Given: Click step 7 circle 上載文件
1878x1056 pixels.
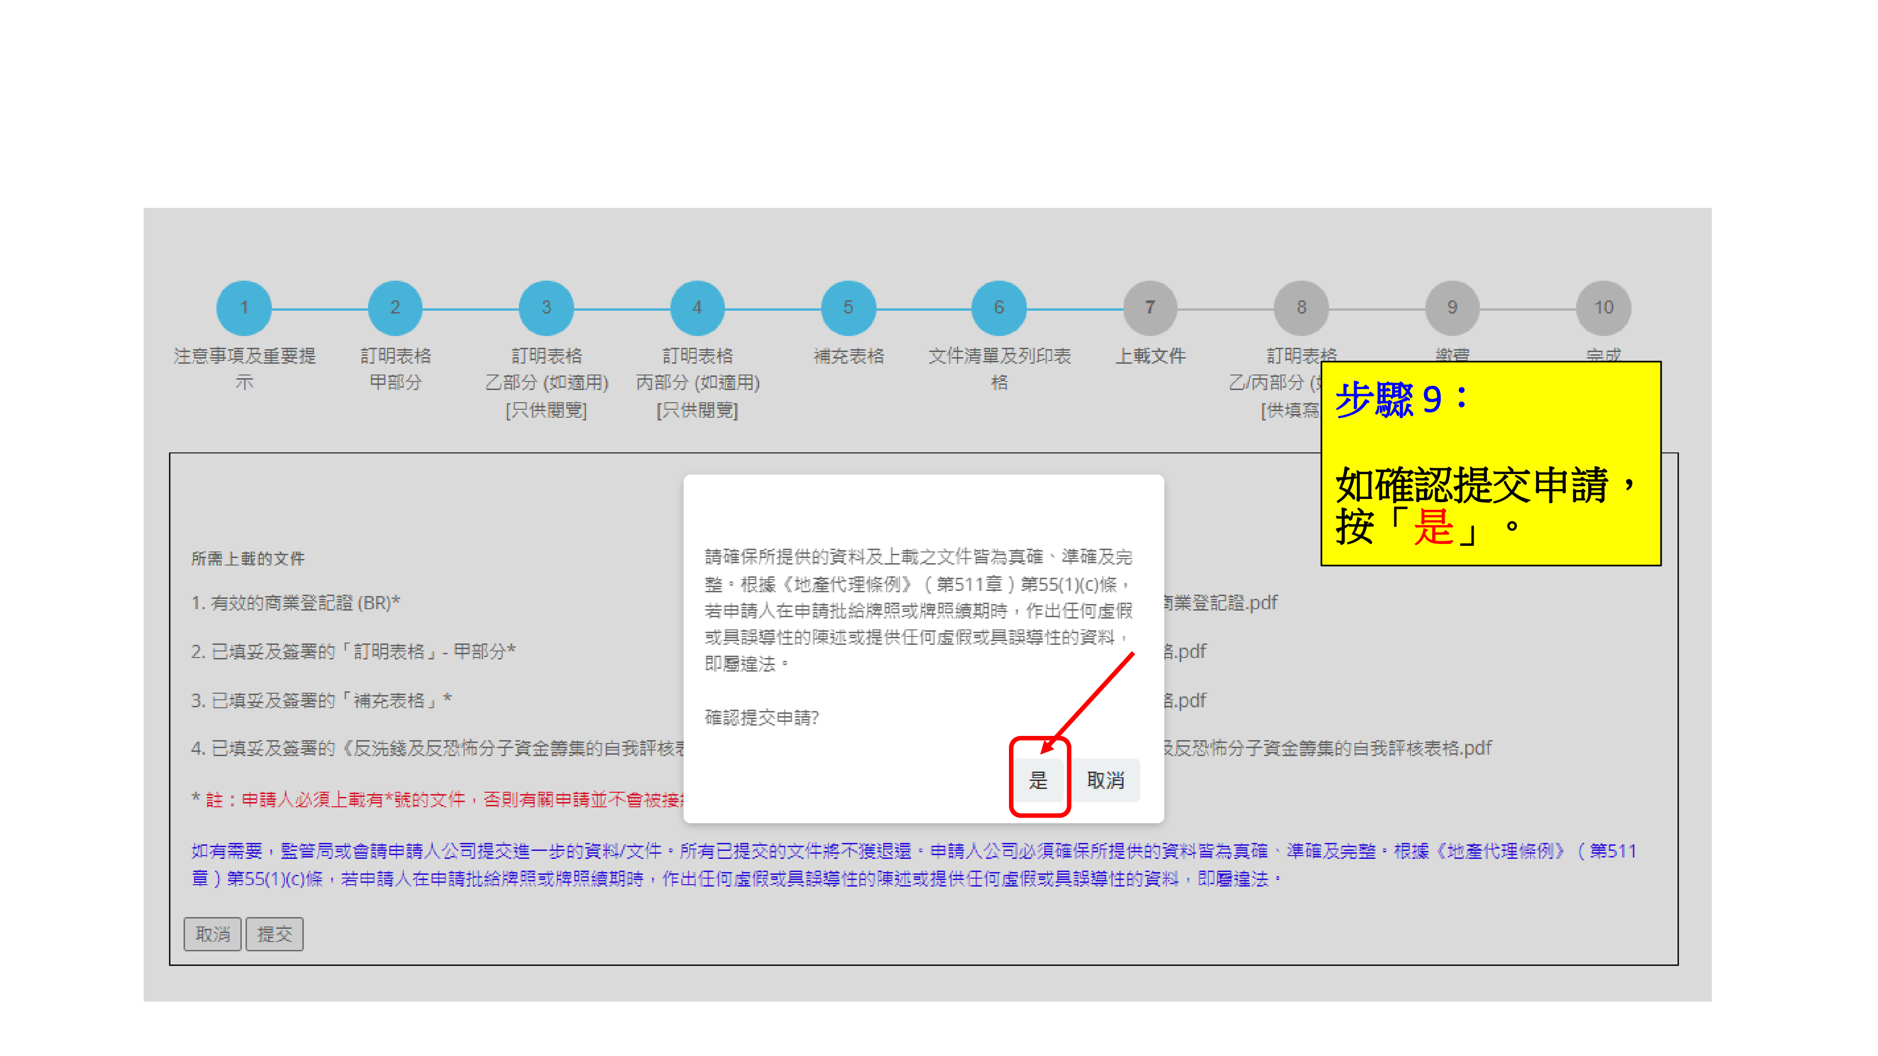Looking at the screenshot, I should click(x=1150, y=307).
